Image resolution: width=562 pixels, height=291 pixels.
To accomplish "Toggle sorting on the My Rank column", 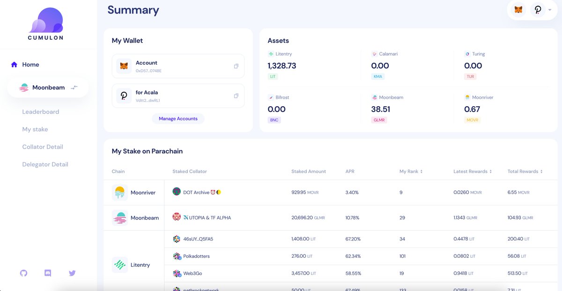I will coord(421,171).
